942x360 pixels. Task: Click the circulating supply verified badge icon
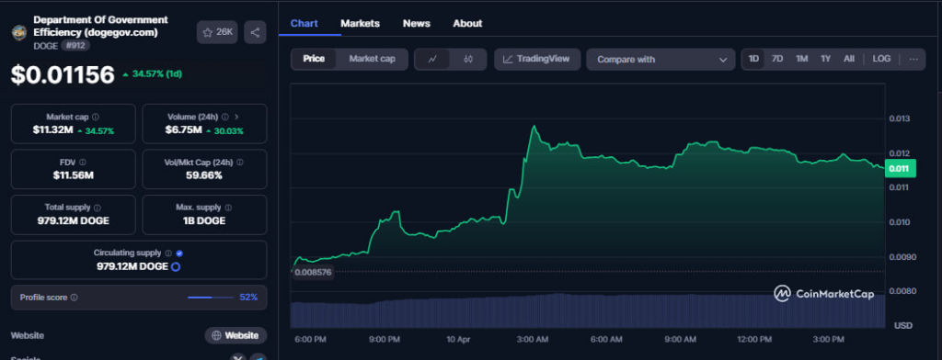coord(179,253)
